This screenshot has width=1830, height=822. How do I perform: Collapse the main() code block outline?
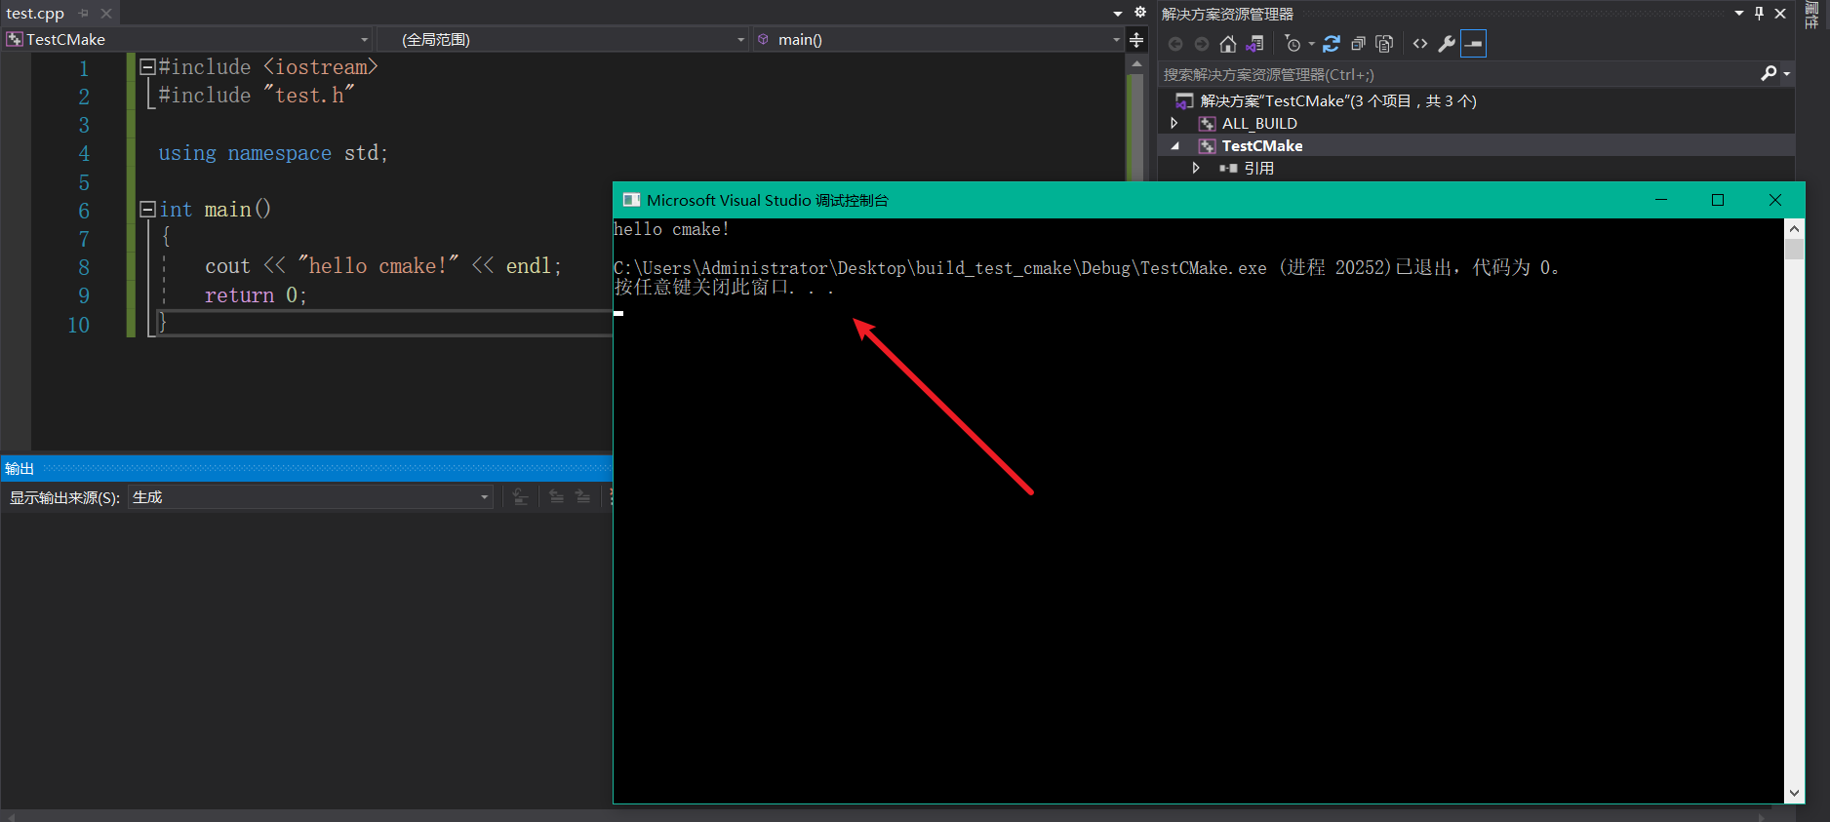tap(147, 210)
